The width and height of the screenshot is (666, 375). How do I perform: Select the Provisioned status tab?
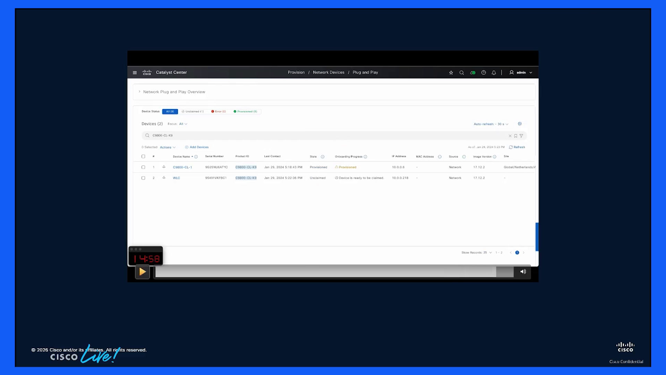[245, 111]
